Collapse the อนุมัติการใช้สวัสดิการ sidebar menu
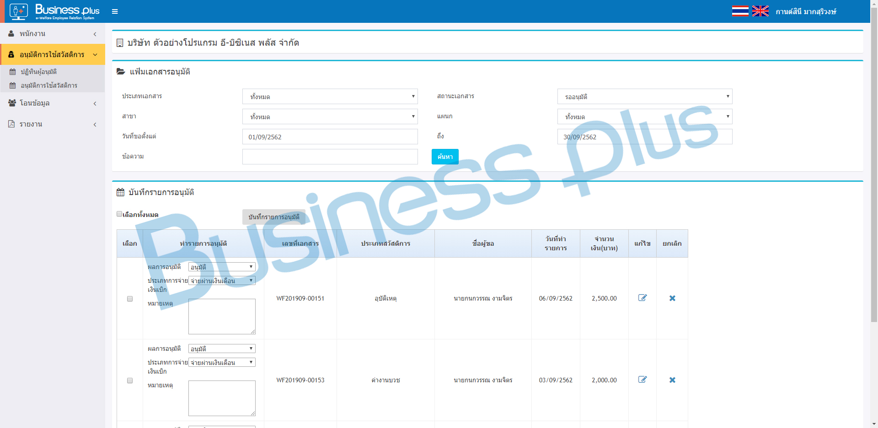Image resolution: width=878 pixels, height=428 pixels. click(x=53, y=54)
